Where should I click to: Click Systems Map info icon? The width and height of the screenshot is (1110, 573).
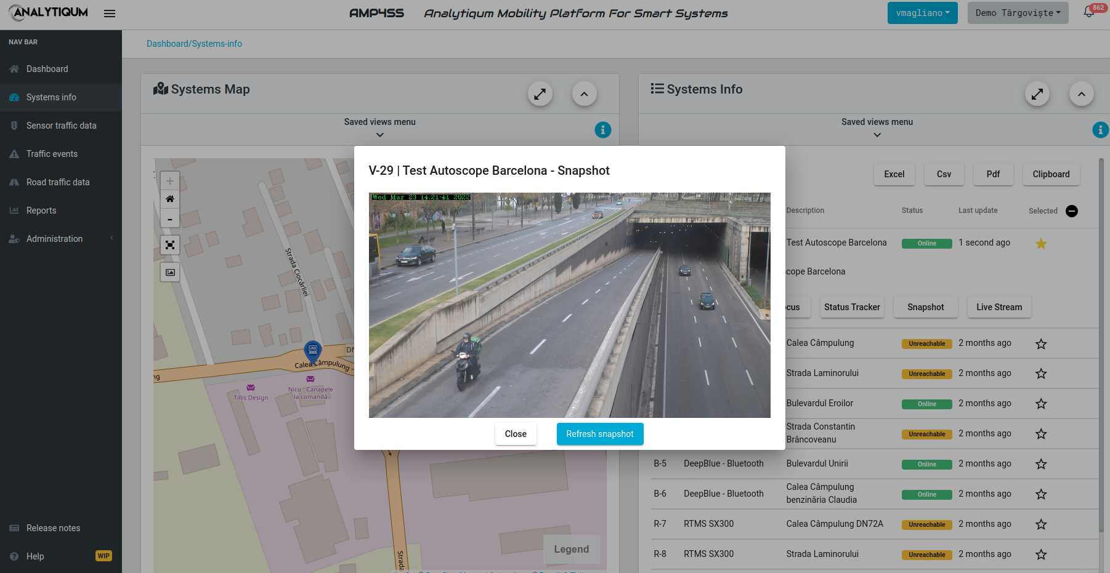click(x=602, y=130)
